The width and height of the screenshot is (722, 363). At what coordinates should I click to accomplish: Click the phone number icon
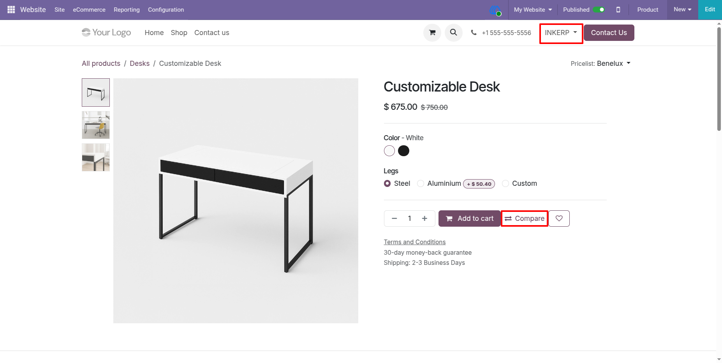click(x=474, y=33)
